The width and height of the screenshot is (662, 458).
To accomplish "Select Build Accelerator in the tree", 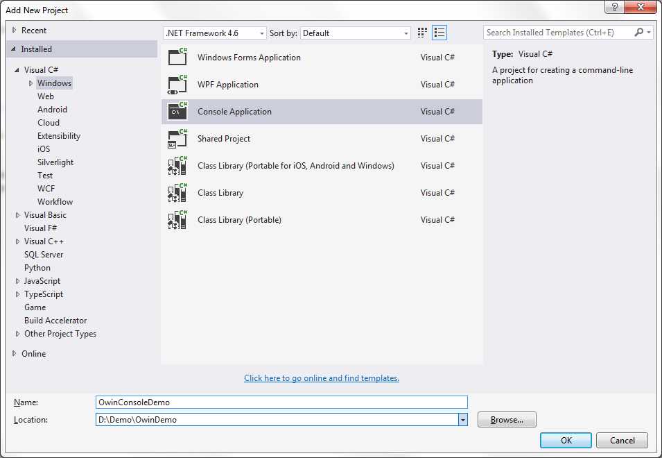I will [x=55, y=321].
